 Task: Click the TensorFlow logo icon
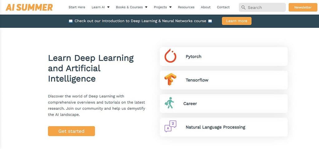[x=170, y=79]
